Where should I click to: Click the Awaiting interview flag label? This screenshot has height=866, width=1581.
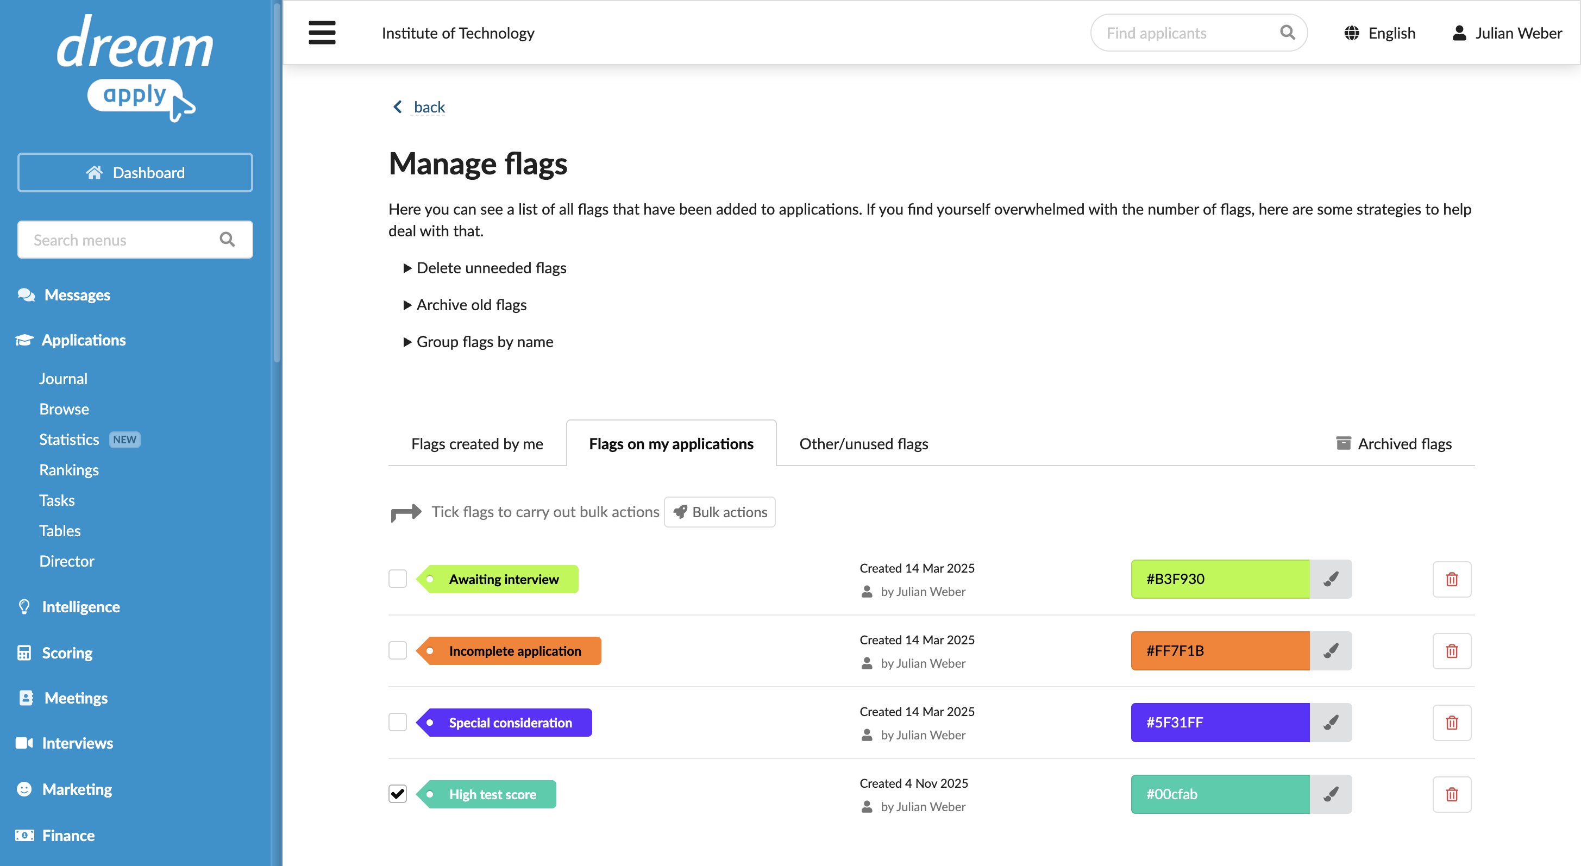[498, 579]
